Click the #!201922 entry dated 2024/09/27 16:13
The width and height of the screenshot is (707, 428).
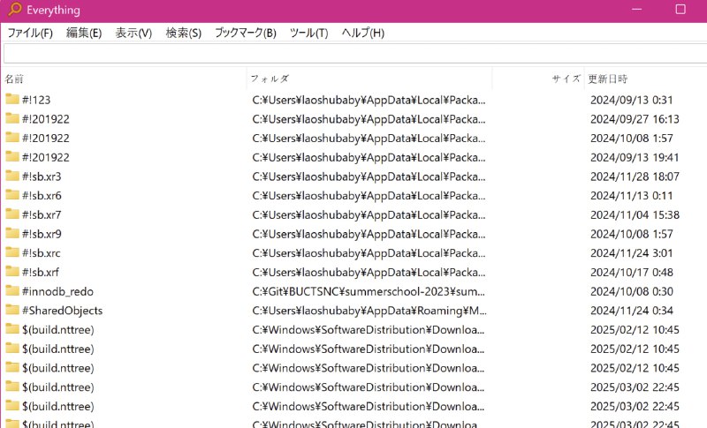coord(46,119)
